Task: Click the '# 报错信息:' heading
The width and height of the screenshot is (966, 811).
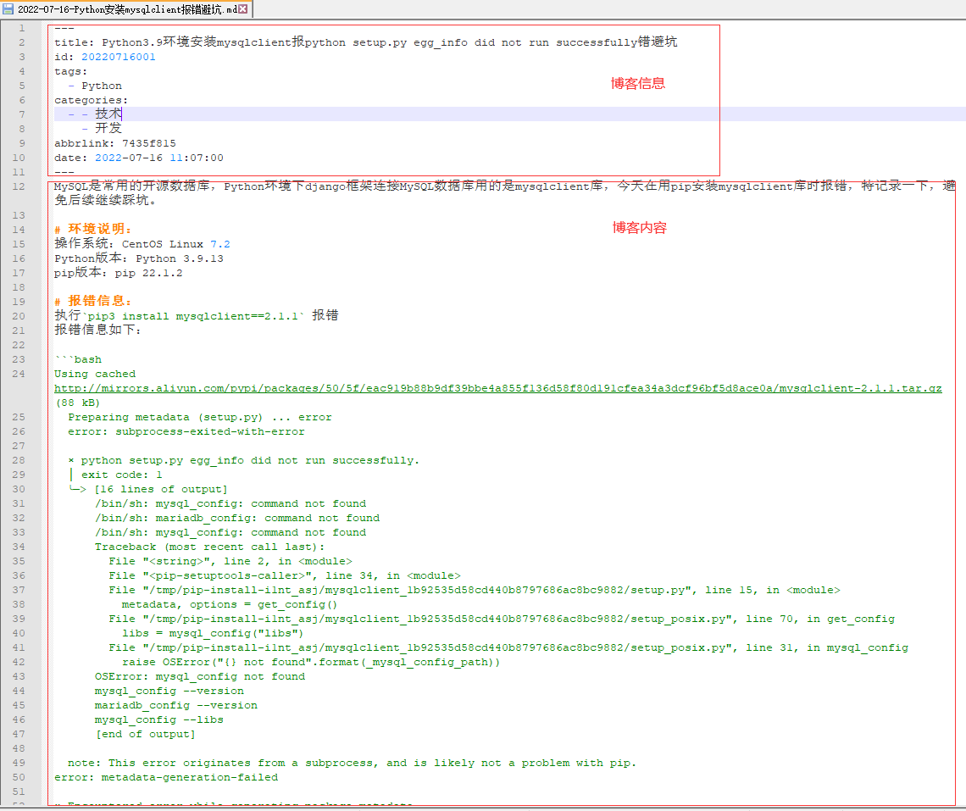Action: [93, 302]
